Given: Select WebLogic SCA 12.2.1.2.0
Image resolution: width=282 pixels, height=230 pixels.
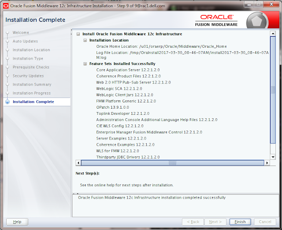Looking at the screenshot, I should pyautogui.click(x=119, y=89).
